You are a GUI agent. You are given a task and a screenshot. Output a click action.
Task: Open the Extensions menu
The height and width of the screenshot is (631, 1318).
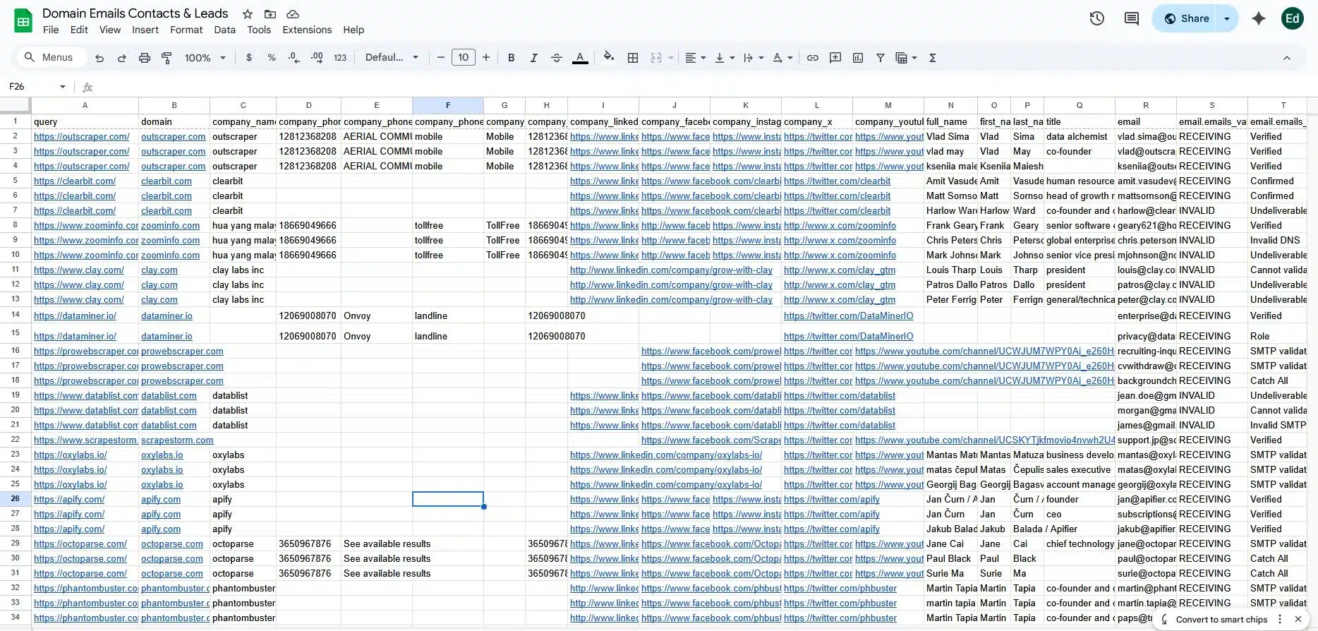(x=307, y=30)
